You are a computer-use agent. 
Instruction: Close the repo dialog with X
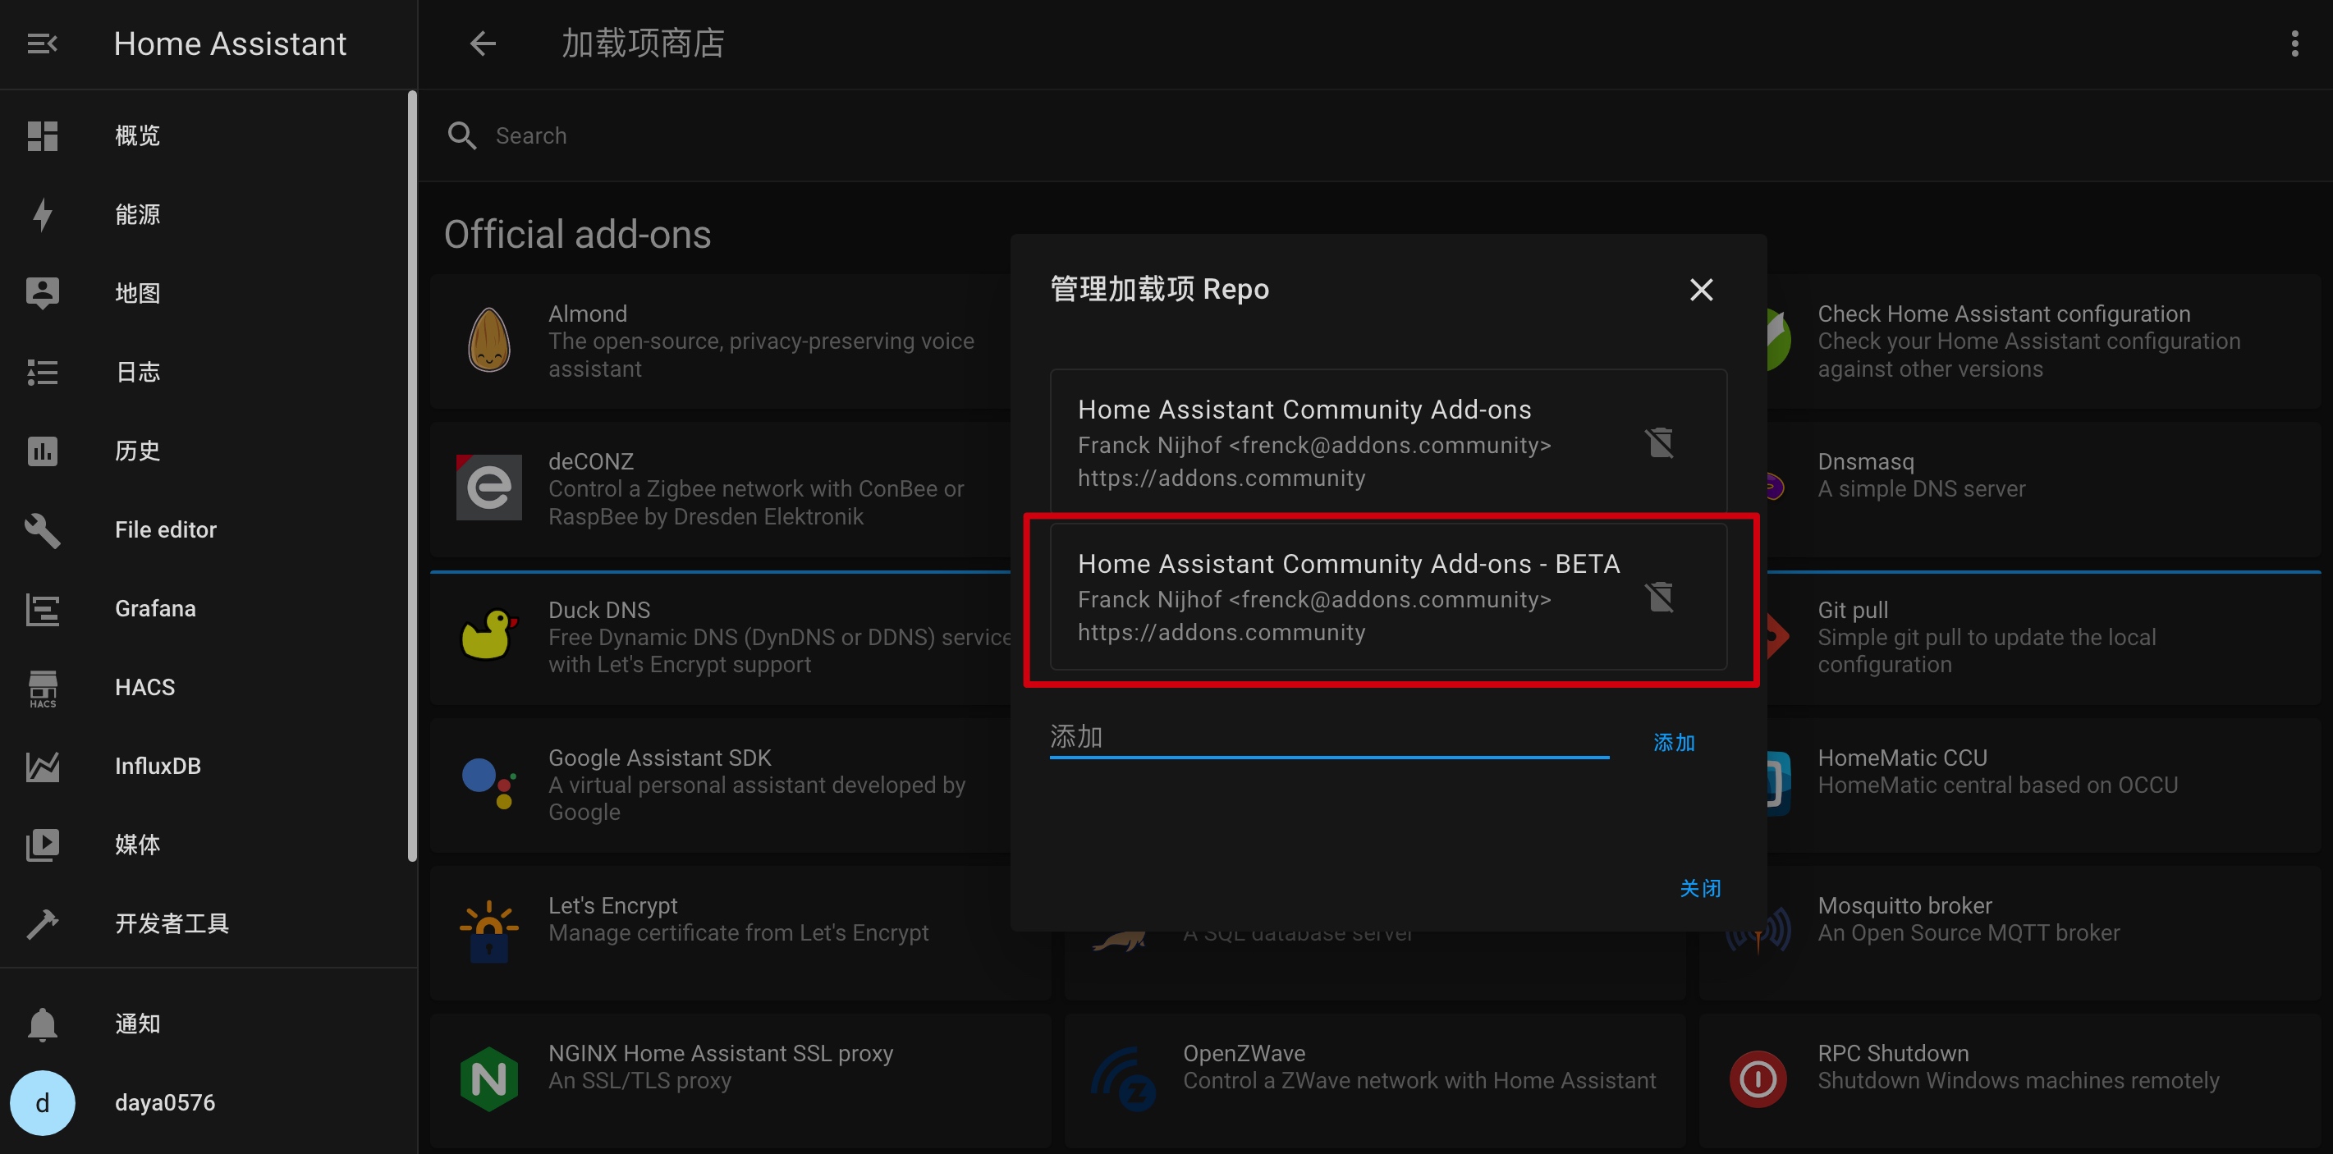point(1701,290)
